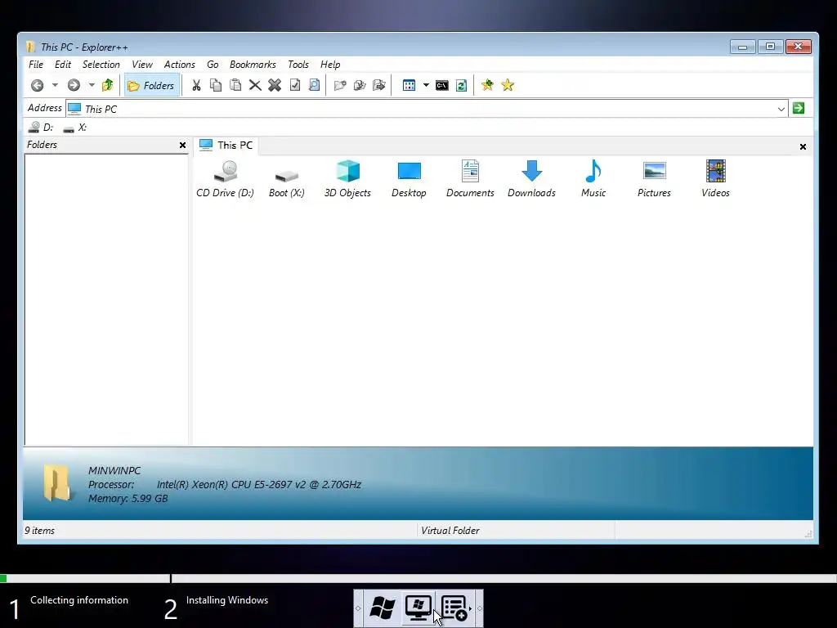Select the Pictures folder
Viewport: 837px width, 628px height.
pyautogui.click(x=654, y=179)
